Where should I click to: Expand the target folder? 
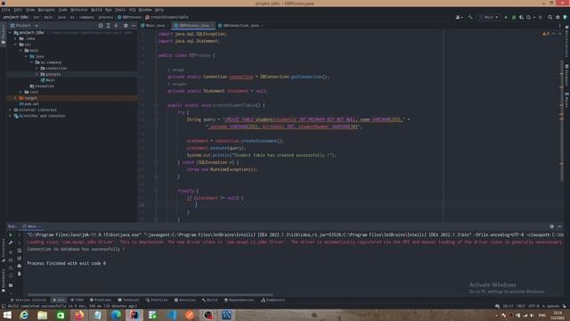click(16, 98)
